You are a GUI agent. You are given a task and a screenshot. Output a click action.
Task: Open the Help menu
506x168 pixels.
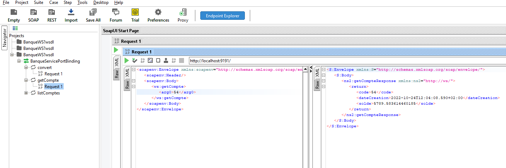(x=119, y=2)
